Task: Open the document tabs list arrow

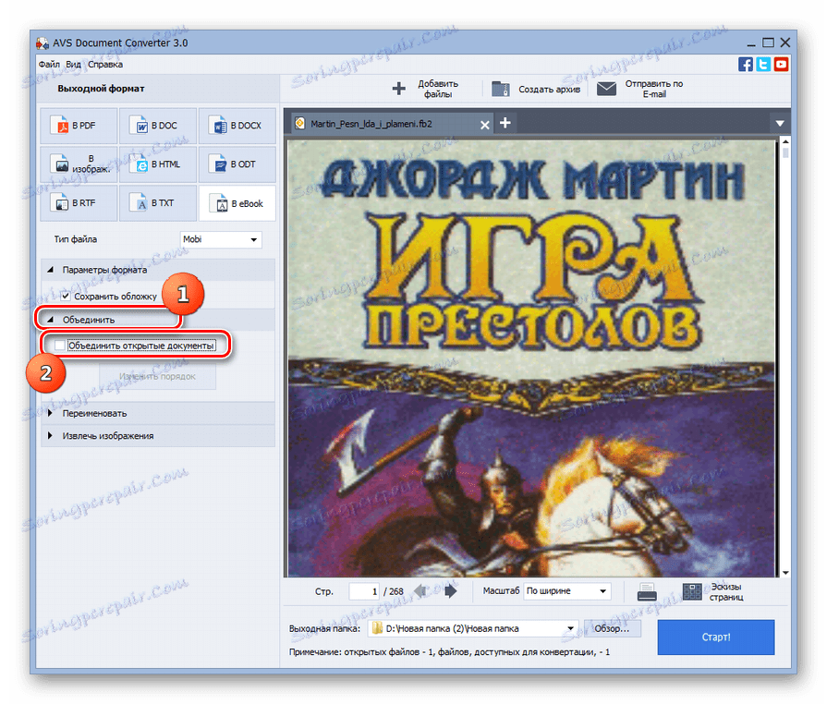Action: click(780, 124)
